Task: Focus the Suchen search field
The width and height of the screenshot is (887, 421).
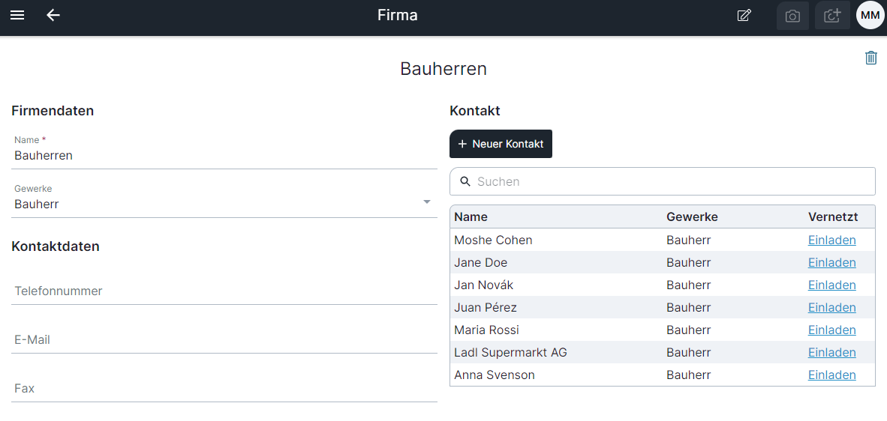Action: [663, 181]
